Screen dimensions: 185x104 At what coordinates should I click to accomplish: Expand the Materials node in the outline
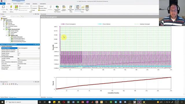pos(4,23)
